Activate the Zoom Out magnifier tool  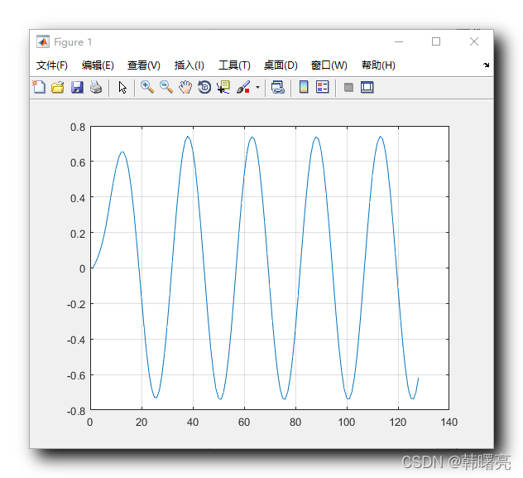coord(166,87)
